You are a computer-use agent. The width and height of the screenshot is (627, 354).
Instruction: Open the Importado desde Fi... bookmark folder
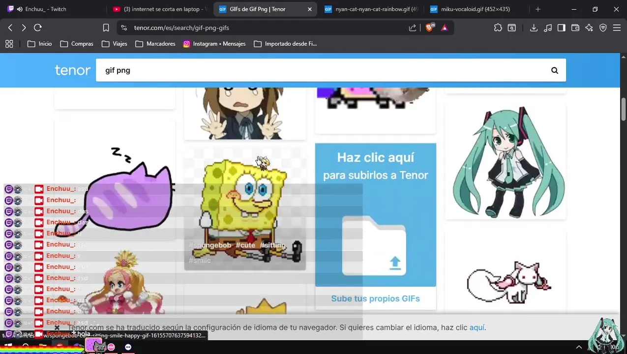(286, 44)
